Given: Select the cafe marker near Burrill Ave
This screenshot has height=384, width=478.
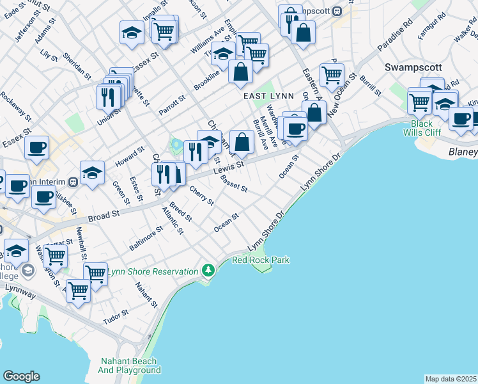Looking at the screenshot, I should click(295, 129).
